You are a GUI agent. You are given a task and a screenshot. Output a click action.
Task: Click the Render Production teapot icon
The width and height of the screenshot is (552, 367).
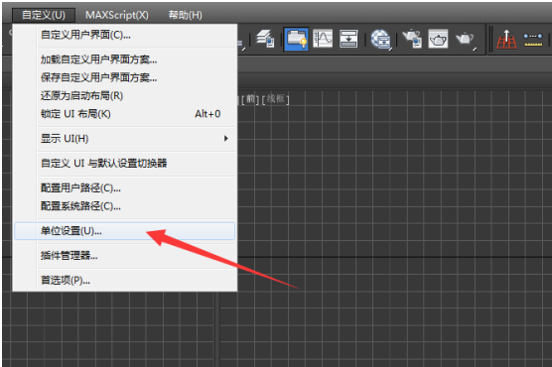pyautogui.click(x=465, y=39)
